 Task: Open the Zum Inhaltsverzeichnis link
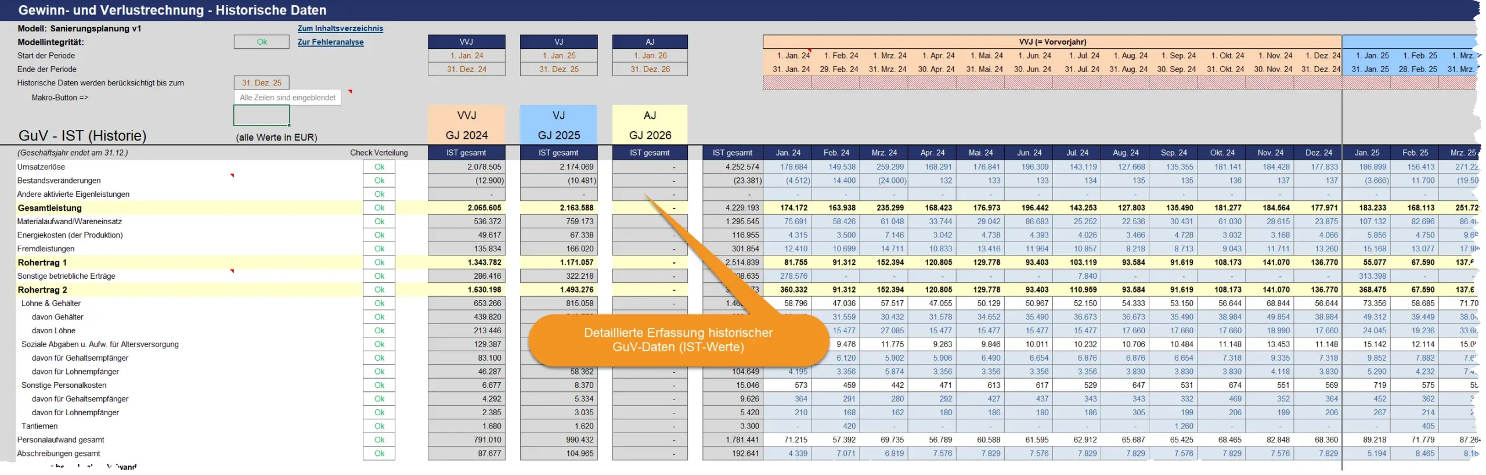(x=340, y=28)
